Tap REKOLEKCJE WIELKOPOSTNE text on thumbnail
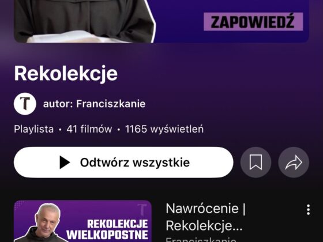This screenshot has height=242, width=323. 107,229
